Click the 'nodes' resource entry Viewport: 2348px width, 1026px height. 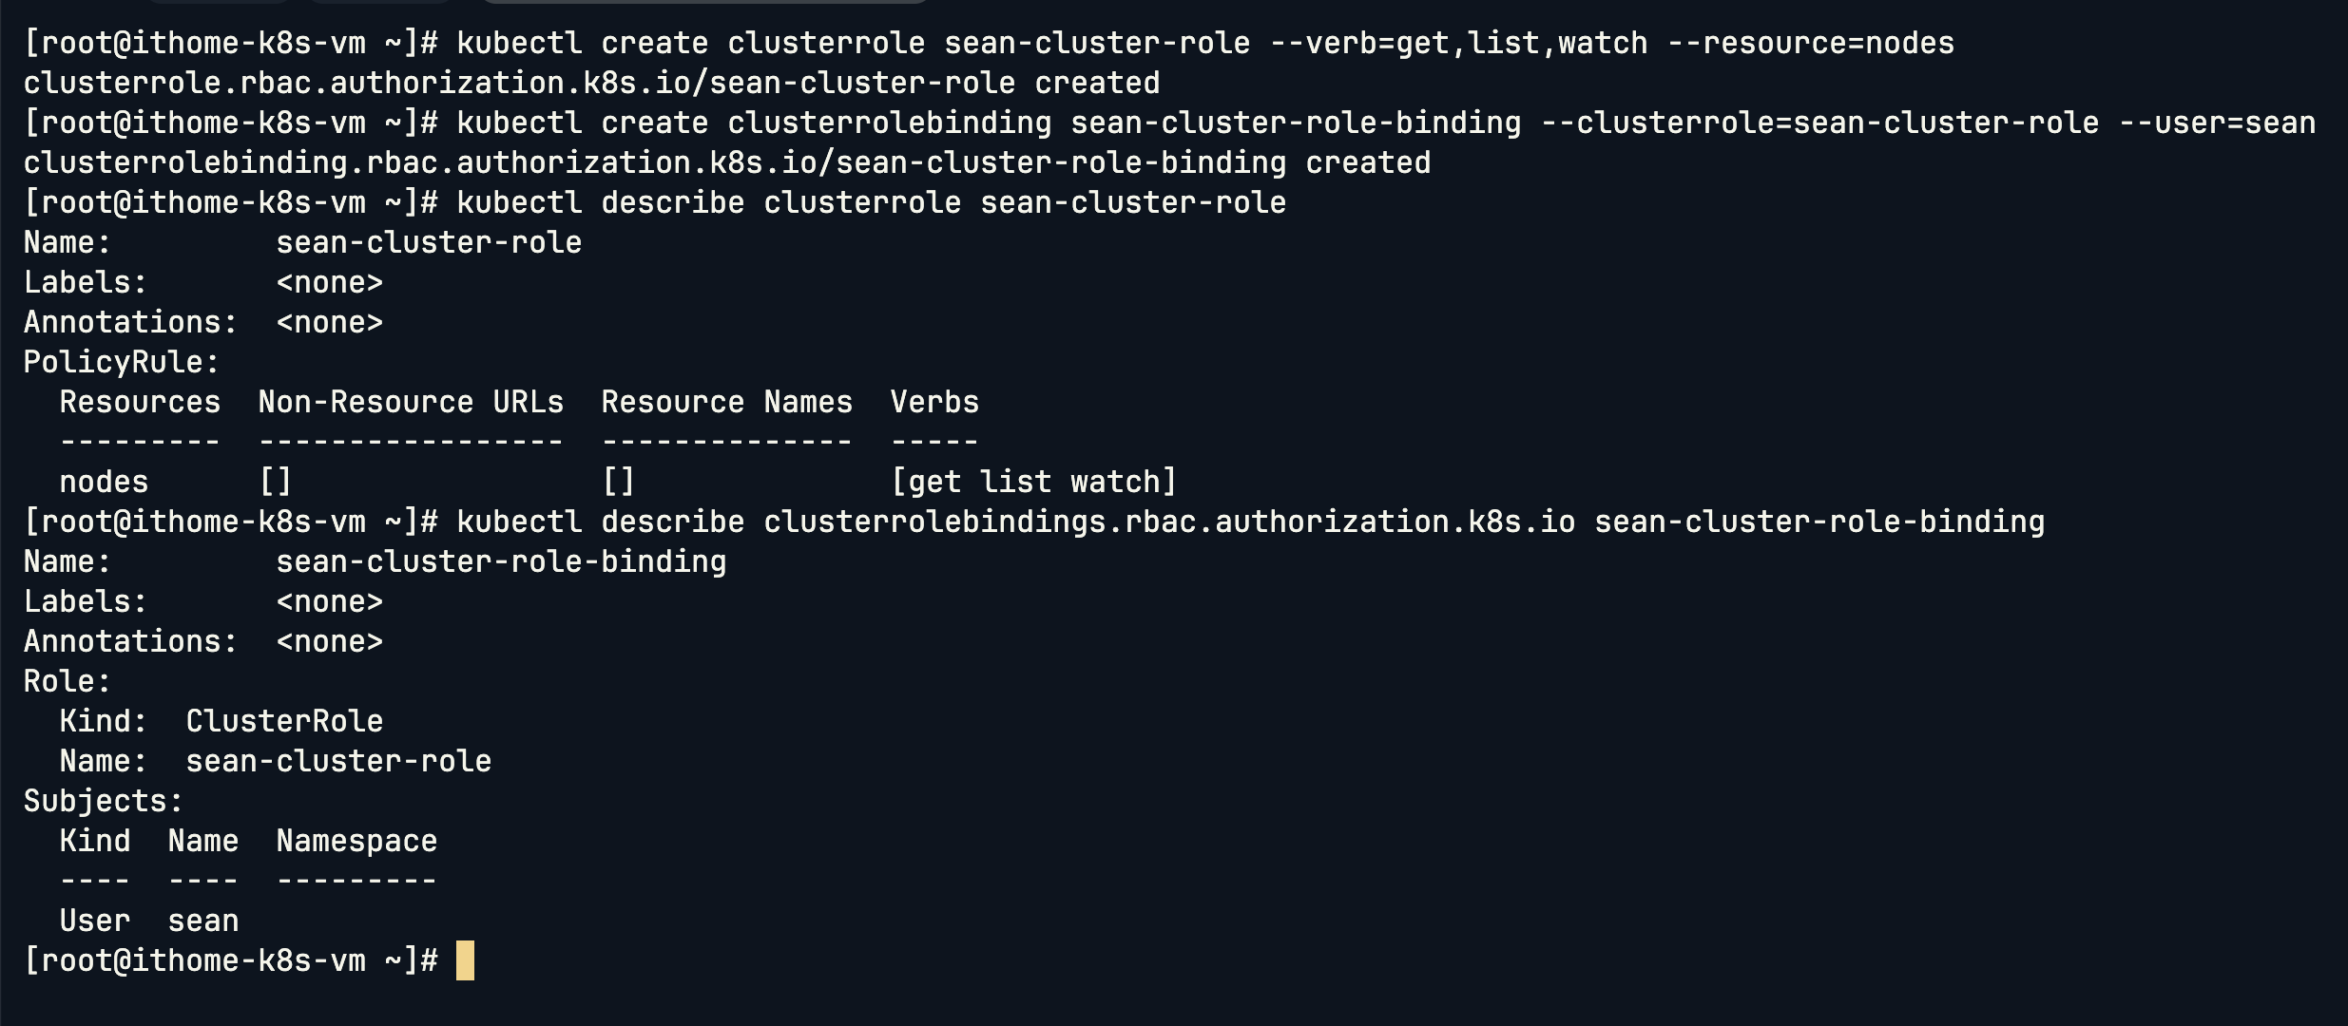(x=104, y=482)
